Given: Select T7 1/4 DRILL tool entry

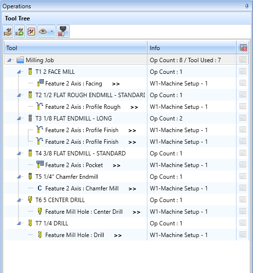Looking at the screenshot, I should (52, 223).
